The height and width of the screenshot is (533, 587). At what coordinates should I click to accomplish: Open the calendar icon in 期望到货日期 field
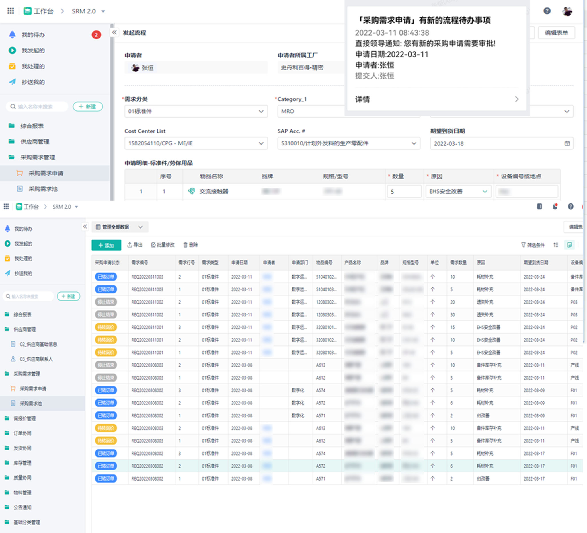pos(567,143)
